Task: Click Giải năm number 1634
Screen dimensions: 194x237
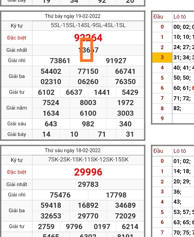Action: pos(51,113)
